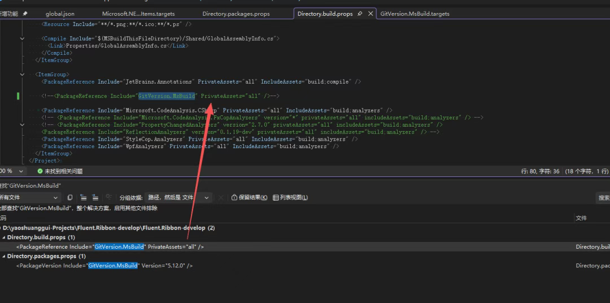The width and height of the screenshot is (610, 303).
Task: Collapse the Compile element in the editor
Action: (x=22, y=38)
